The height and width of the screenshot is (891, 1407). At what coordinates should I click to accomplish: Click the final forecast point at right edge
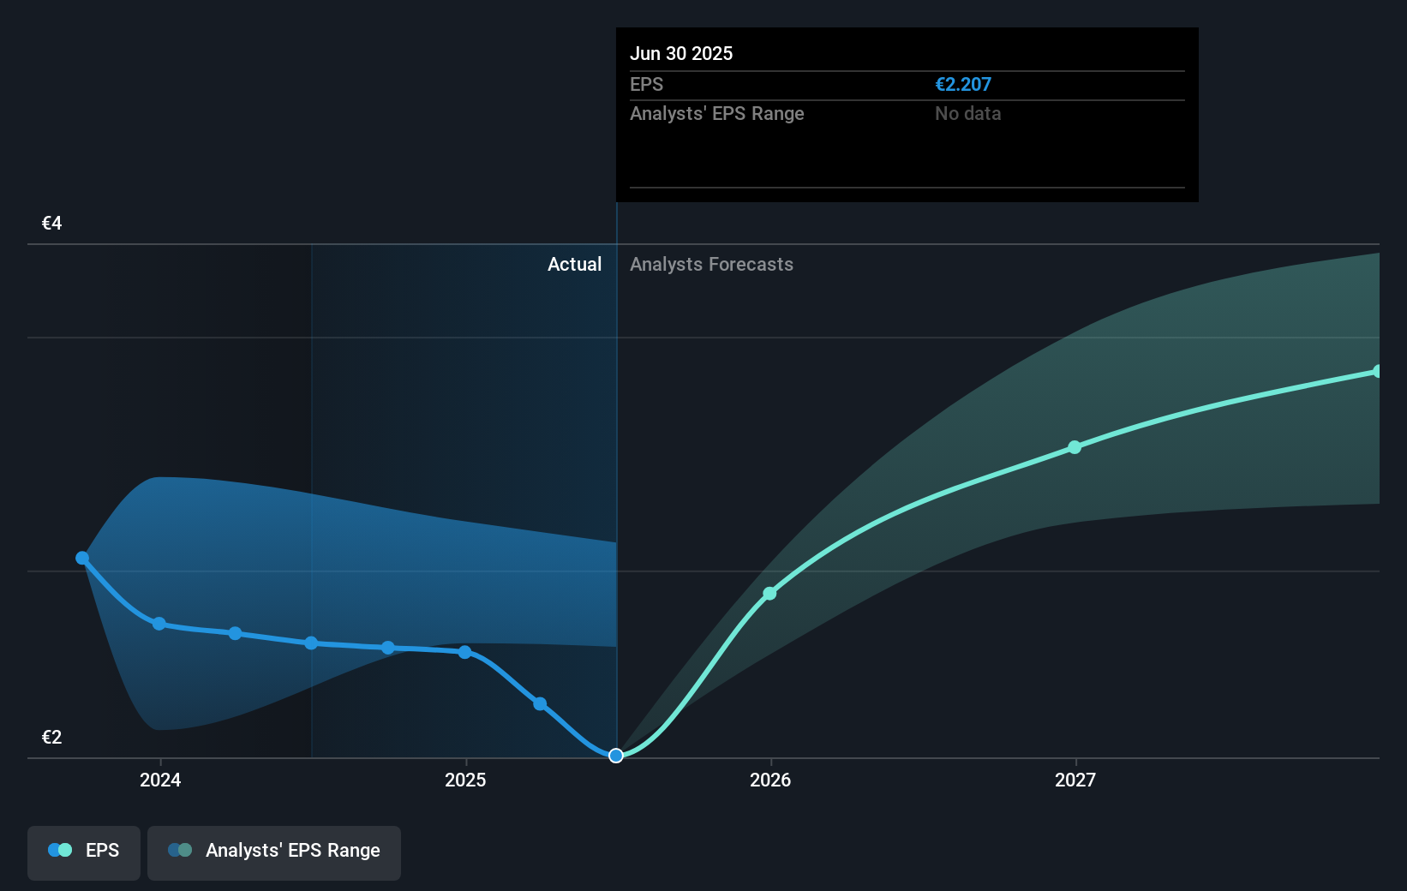[1378, 371]
